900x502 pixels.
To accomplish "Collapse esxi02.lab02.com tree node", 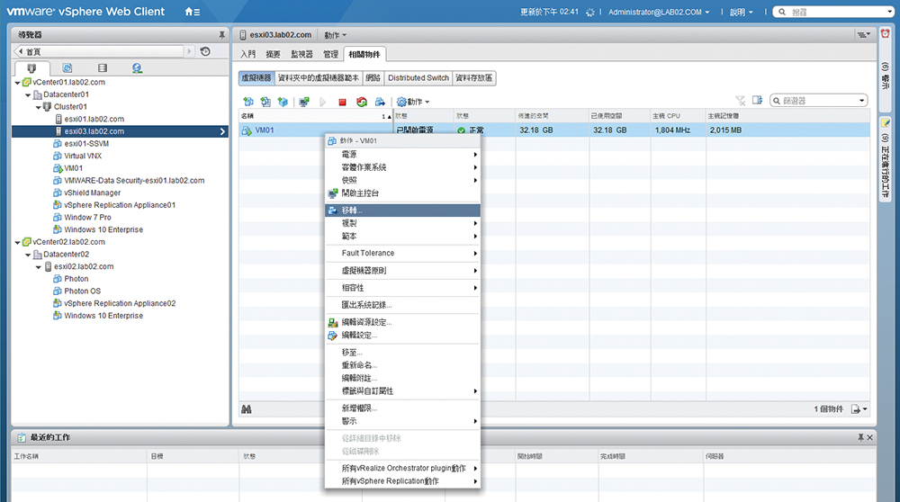I will (x=39, y=267).
